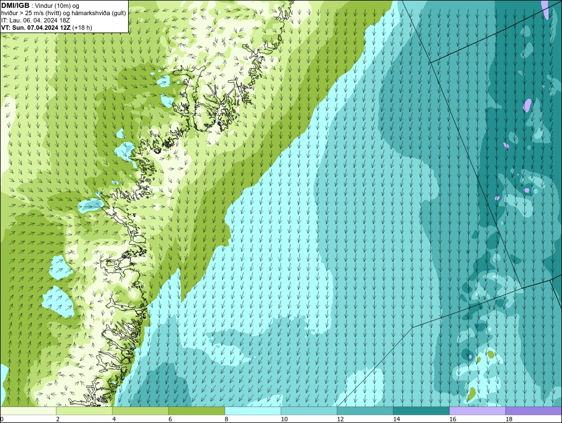Click the legend scale label 8
The width and height of the screenshot is (562, 423).
tap(226, 419)
